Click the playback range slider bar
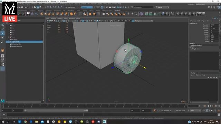The image size is (221, 124). click(x=56, y=111)
